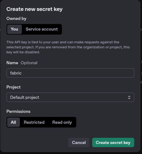Screen dimensions: 142x154
Task: Switch ownership to Service account
Action: pyautogui.click(x=42, y=29)
